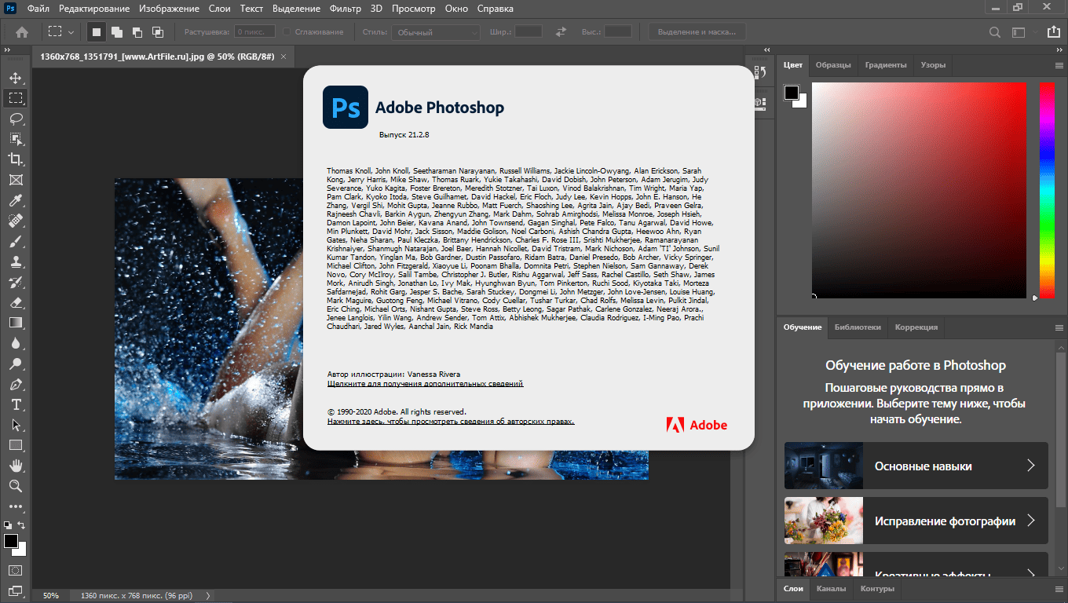The width and height of the screenshot is (1068, 603).
Task: Reset default foreground and background colors
Action: point(7,524)
